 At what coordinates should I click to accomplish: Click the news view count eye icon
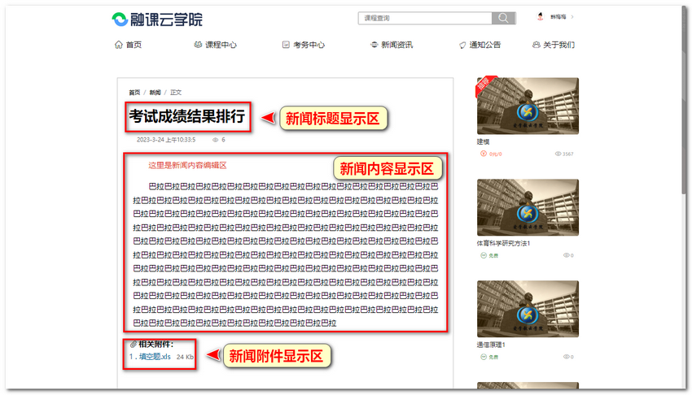(215, 140)
